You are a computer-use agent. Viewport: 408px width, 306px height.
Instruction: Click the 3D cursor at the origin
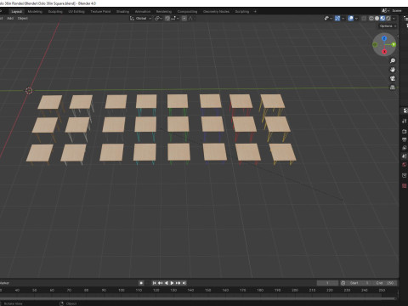click(29, 91)
